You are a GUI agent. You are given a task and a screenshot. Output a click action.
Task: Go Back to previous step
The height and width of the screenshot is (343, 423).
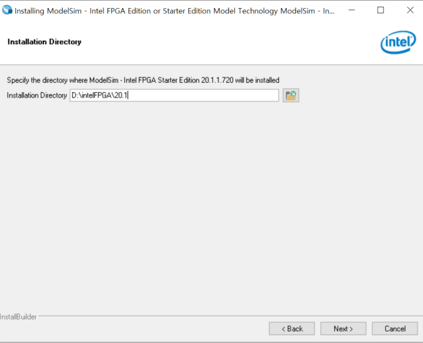tap(292, 328)
